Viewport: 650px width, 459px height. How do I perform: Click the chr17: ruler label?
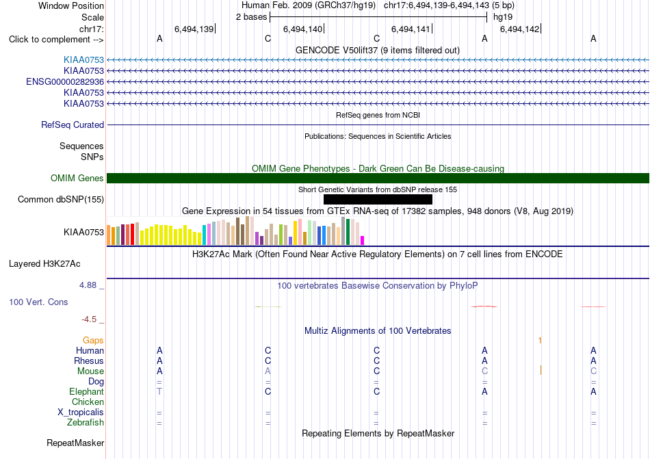[92, 29]
